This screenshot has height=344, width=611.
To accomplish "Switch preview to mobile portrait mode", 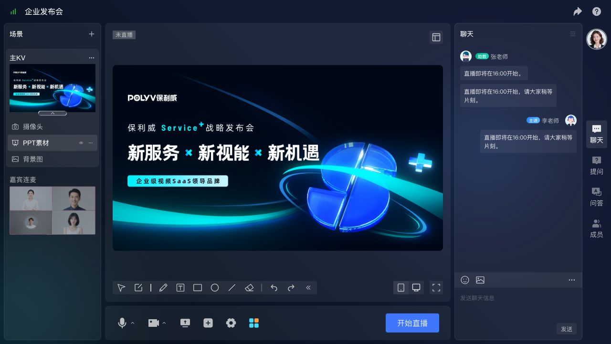I will point(400,288).
